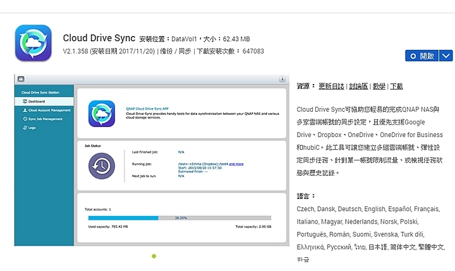The image size is (455, 271).
Task: Click the 'Total capacity: 2.00 GB' text
Action: tap(253, 227)
